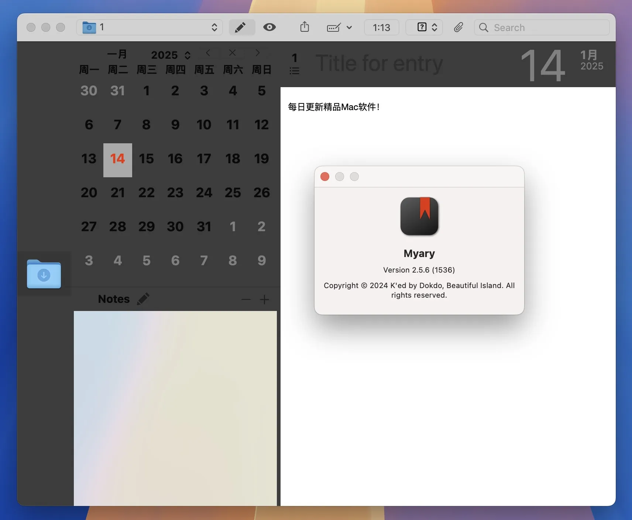Open the writing tools dropdown
Screen dimensions: 632x520
[339, 27]
